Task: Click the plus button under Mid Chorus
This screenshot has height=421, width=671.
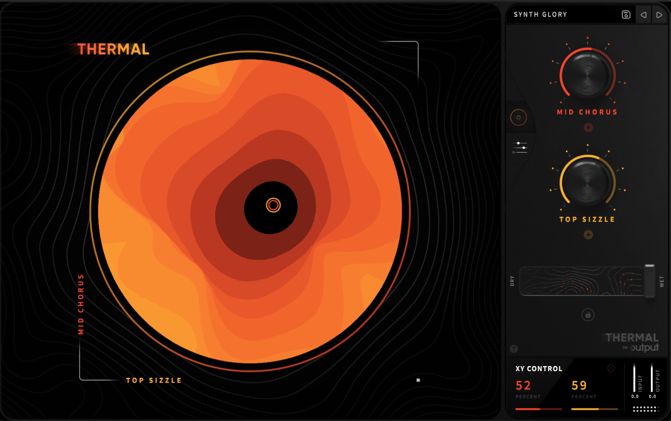Action: click(x=588, y=128)
